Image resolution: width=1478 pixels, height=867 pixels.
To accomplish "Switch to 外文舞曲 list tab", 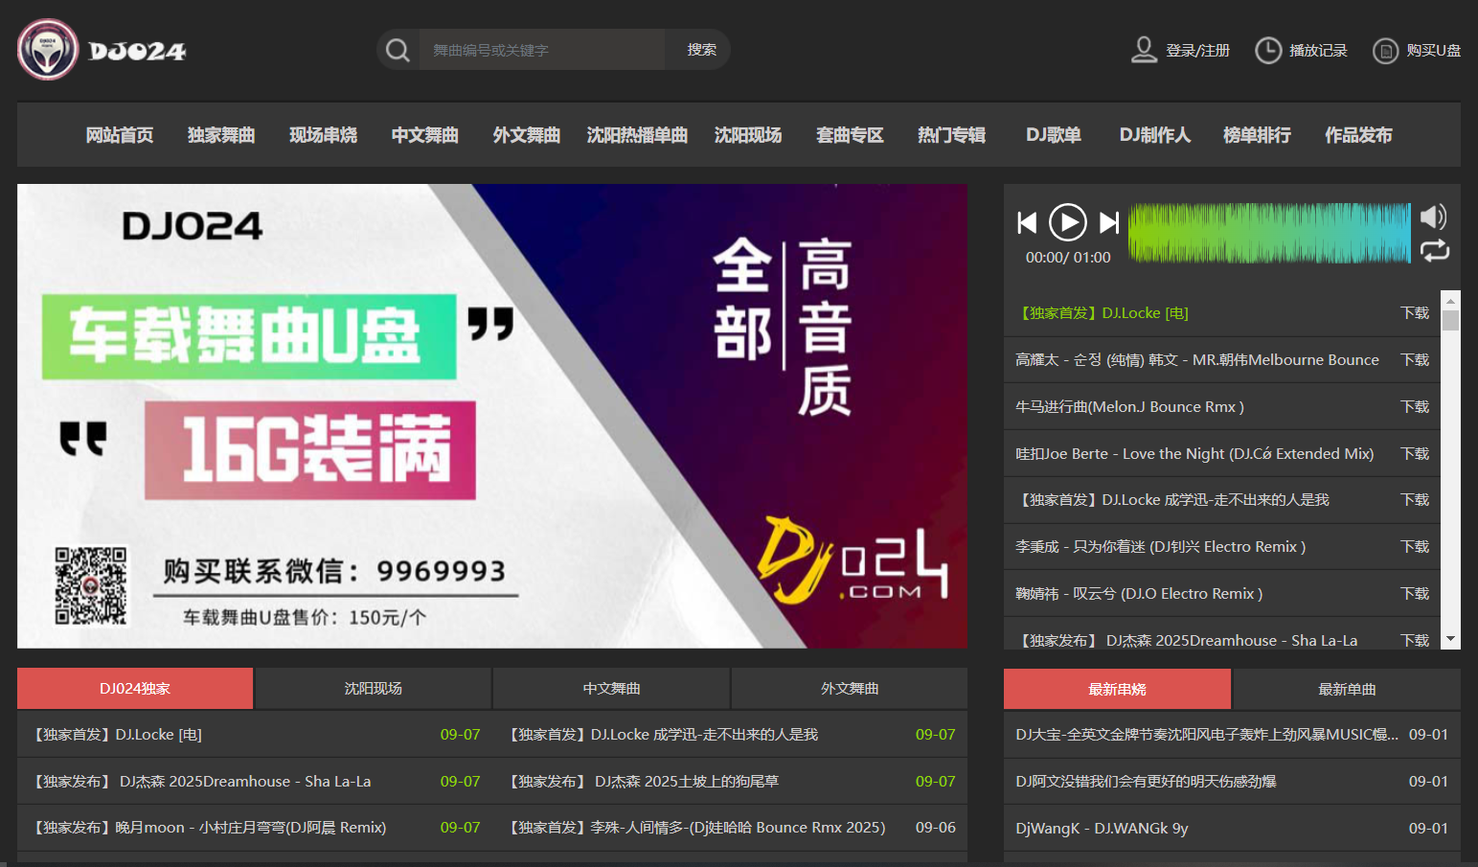I will (849, 689).
